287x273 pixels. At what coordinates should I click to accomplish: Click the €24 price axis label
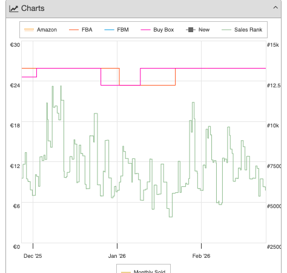click(x=15, y=86)
